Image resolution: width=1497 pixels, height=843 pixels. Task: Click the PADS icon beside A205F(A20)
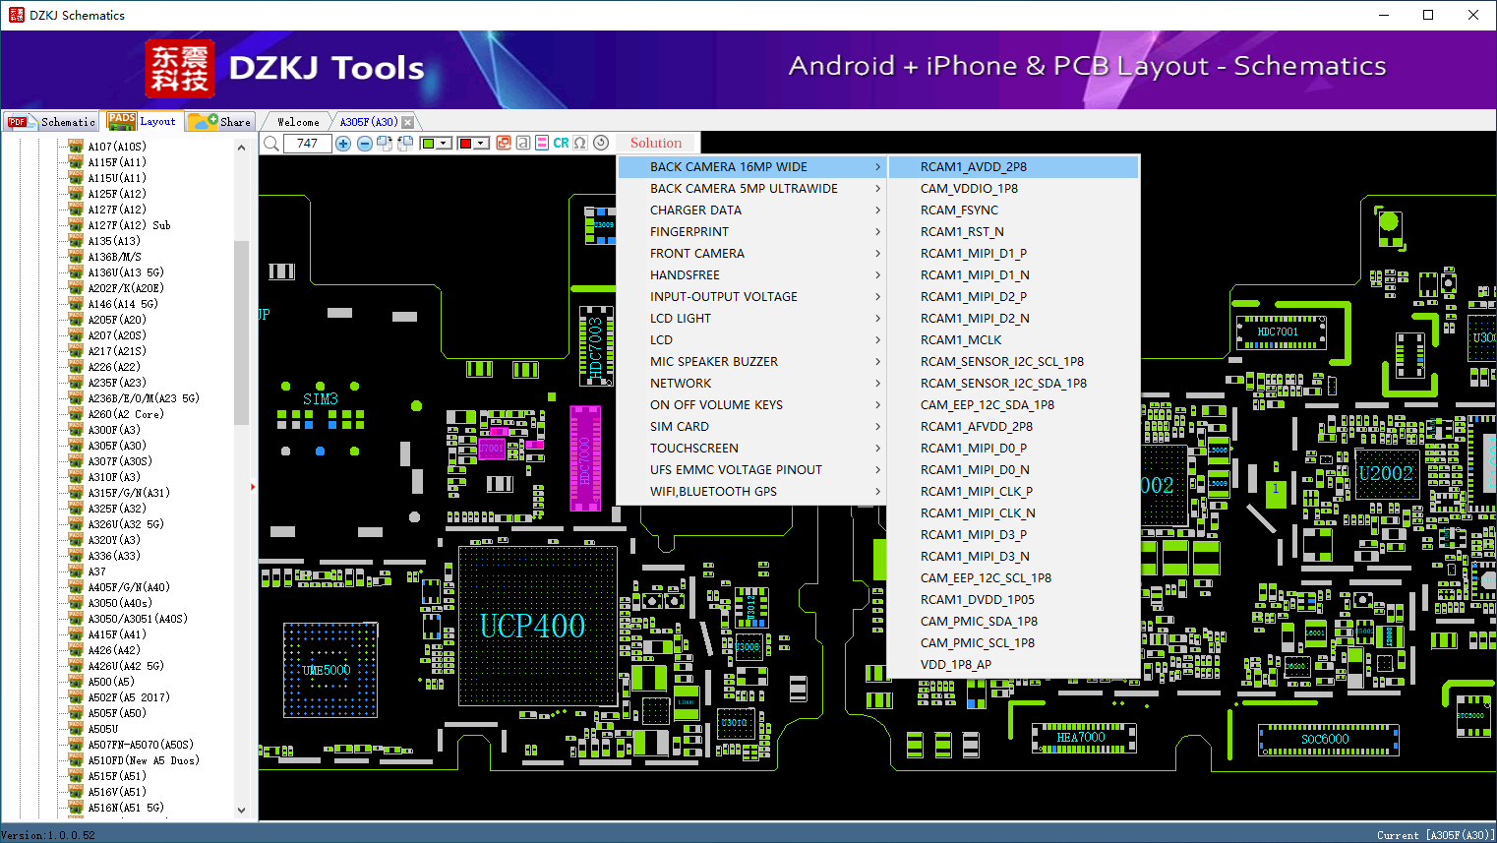76,320
